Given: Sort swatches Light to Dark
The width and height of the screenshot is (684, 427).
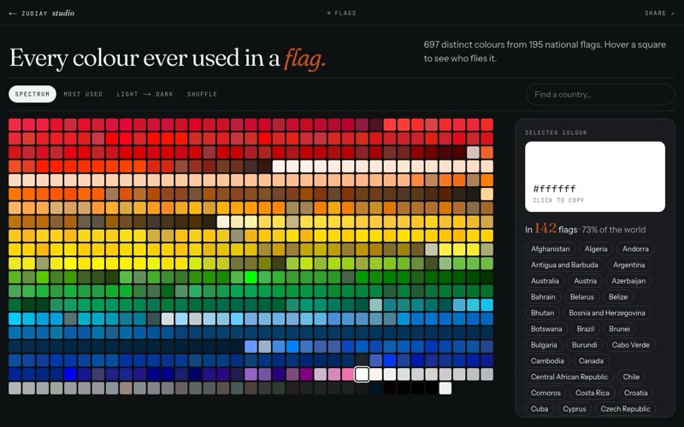Looking at the screenshot, I should [144, 94].
